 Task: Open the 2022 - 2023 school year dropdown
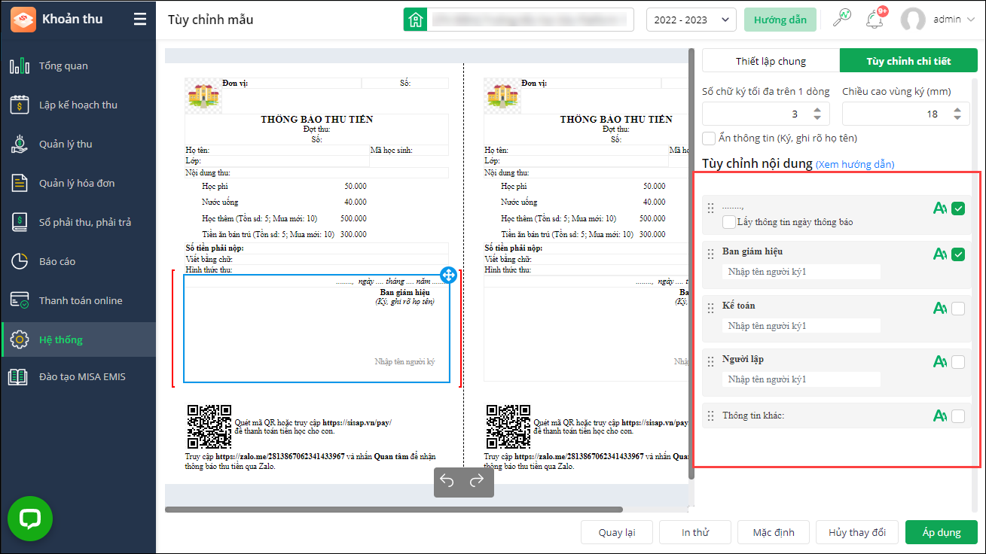point(691,20)
